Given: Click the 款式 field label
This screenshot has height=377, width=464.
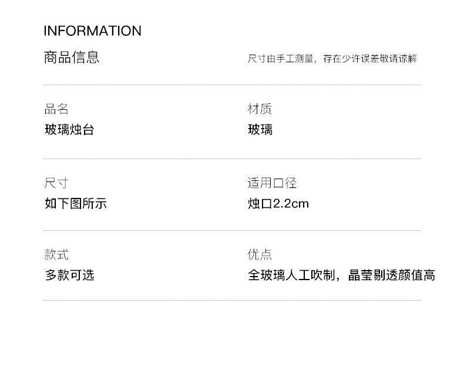Looking at the screenshot, I should (x=56, y=255).
